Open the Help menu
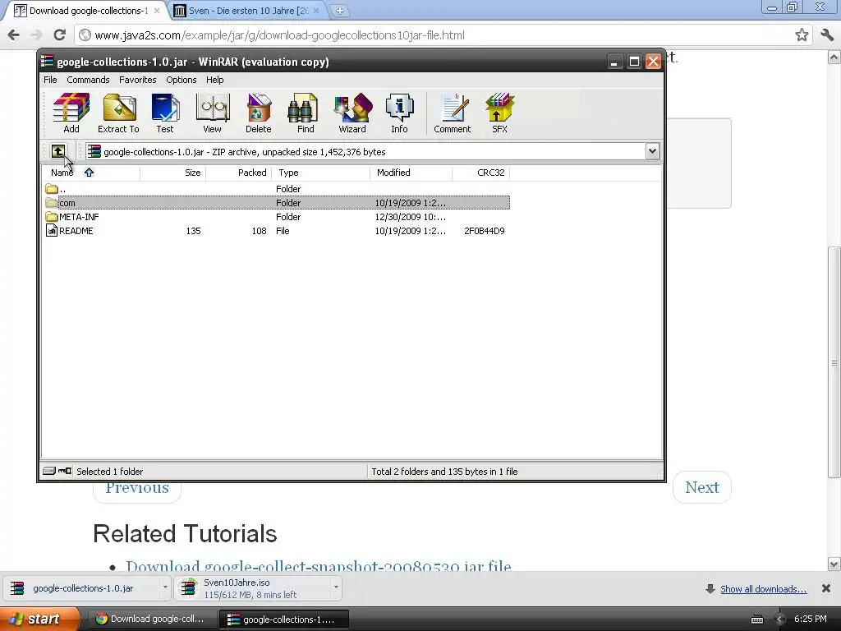Screen dimensions: 841x631 215,80
